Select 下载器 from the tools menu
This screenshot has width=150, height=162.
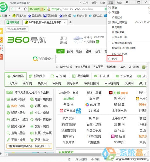tap(128, 13)
